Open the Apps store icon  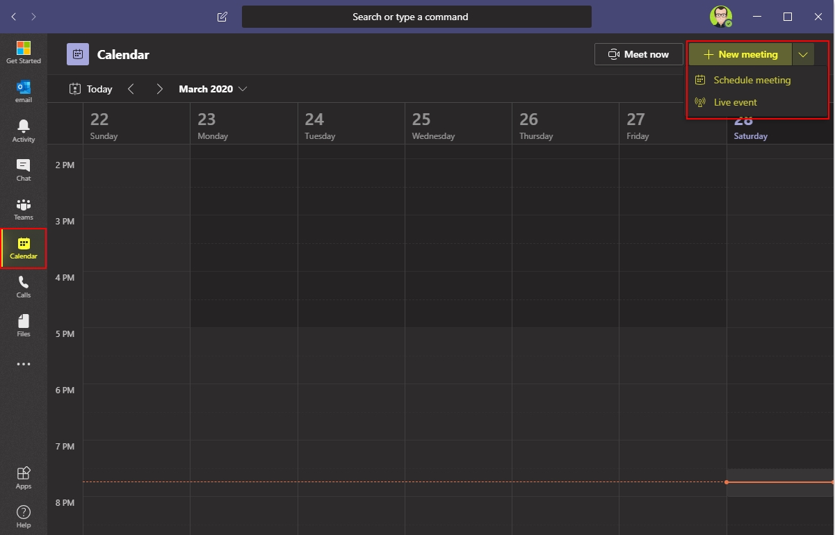24,477
